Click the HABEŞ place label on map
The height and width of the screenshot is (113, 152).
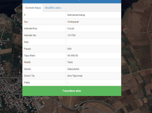[17, 94]
